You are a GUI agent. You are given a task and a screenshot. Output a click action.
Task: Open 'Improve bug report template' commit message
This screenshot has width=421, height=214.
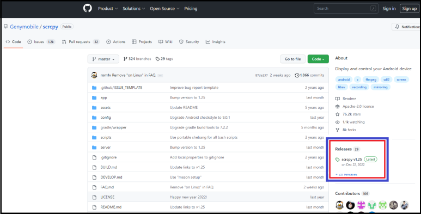(194, 88)
